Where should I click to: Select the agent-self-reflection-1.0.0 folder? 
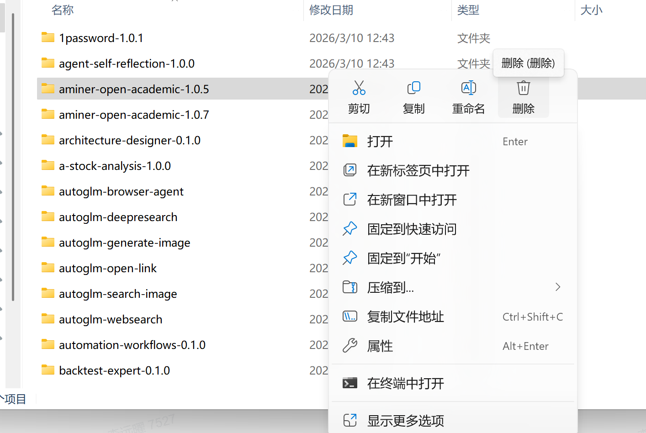click(x=127, y=63)
